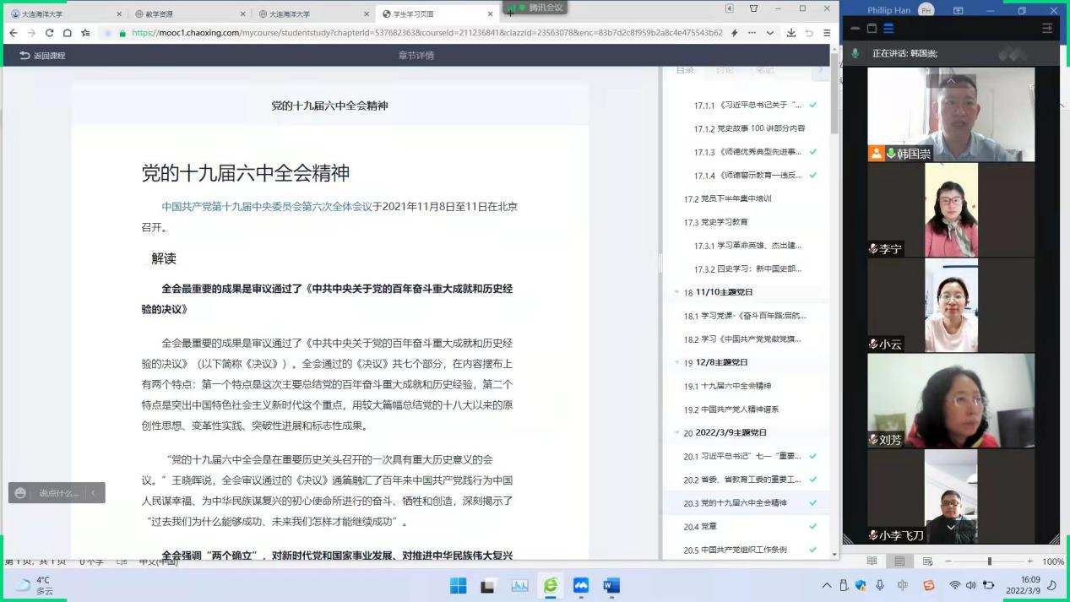The height and width of the screenshot is (602, 1070).
Task: Open the green browser icon in taskbar
Action: pyautogui.click(x=551, y=585)
